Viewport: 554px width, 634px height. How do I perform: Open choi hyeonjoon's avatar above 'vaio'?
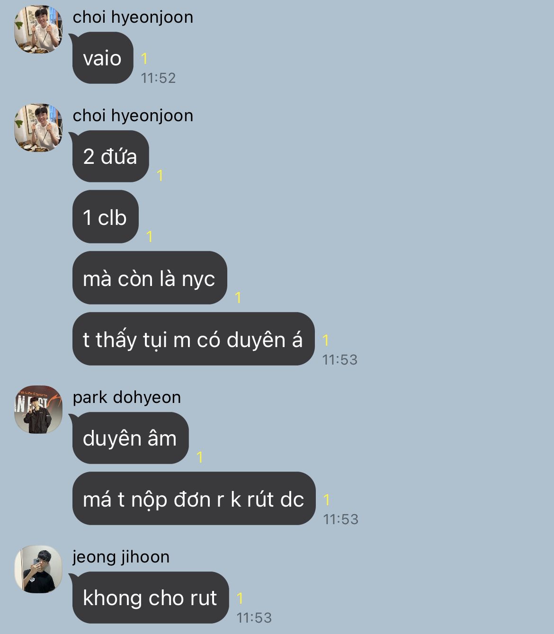pos(38,29)
